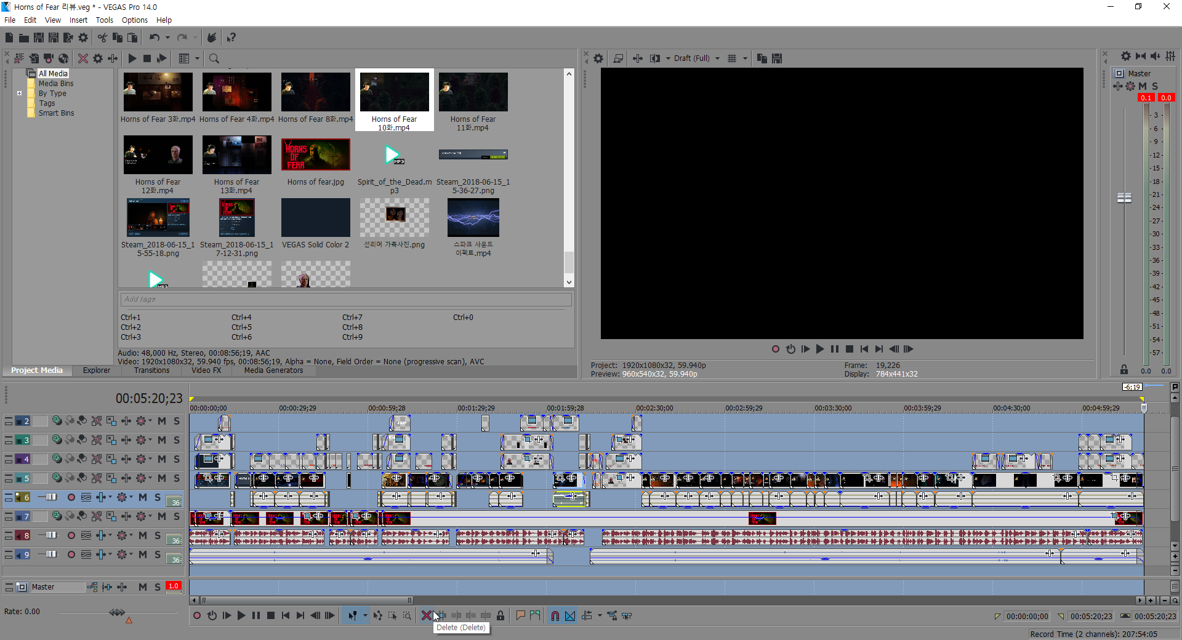This screenshot has height=640, width=1182.
Task: Insert a marker with the marker icon
Action: click(x=520, y=615)
